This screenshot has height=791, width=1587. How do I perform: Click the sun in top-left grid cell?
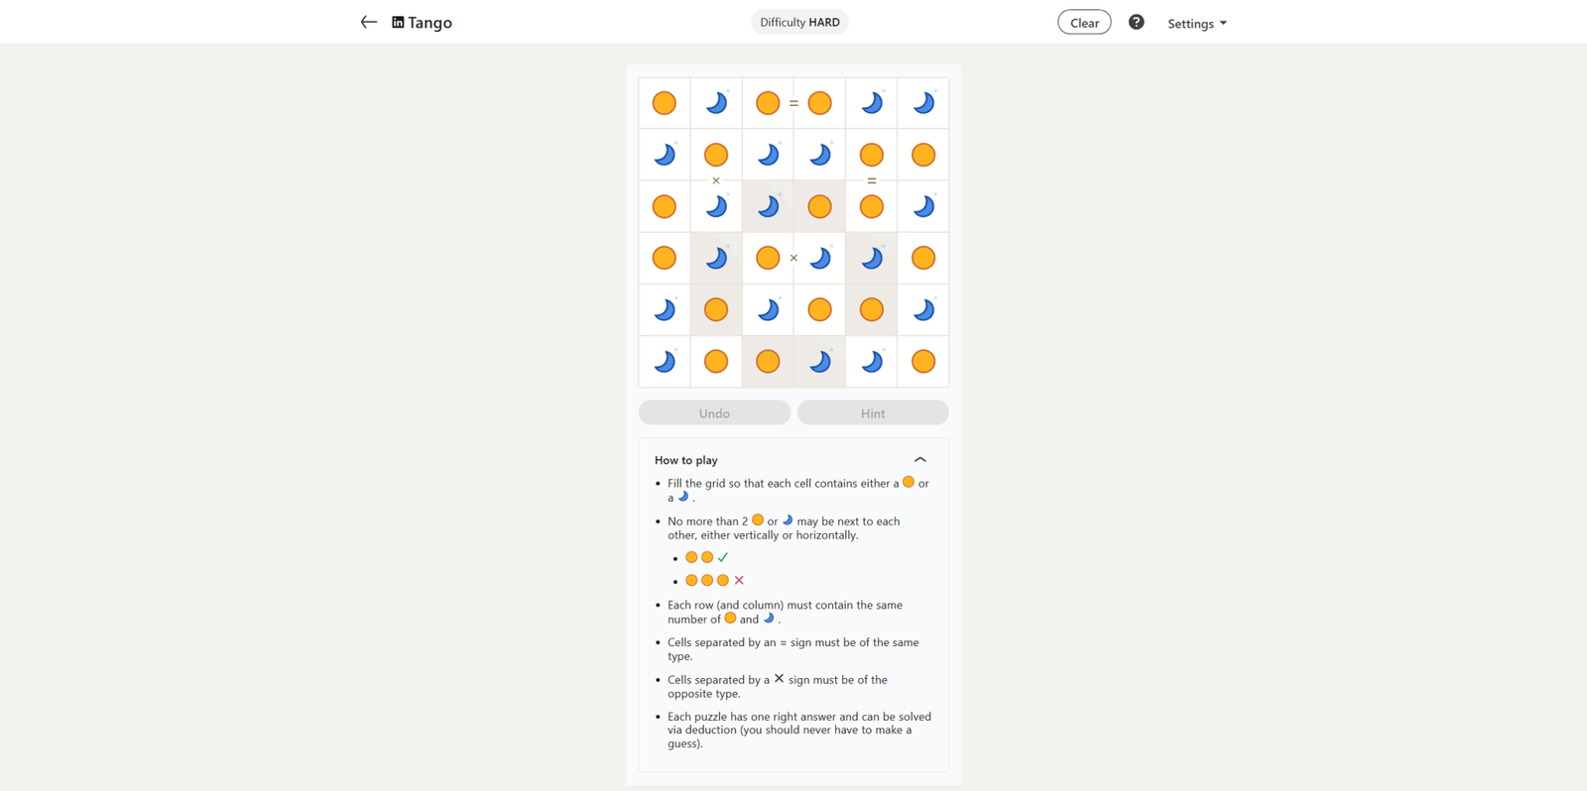pyautogui.click(x=665, y=103)
